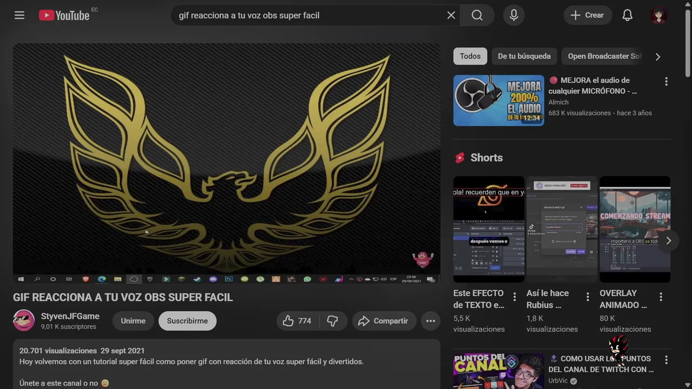The image size is (692, 389).
Task: Open the MEJORA el audio video thumbnail
Action: click(498, 100)
